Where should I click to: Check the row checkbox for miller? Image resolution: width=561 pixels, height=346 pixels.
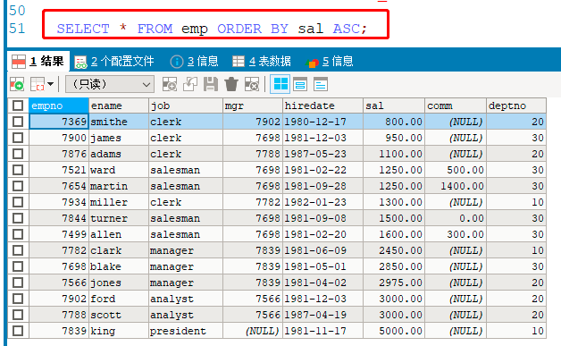pyautogui.click(x=18, y=202)
